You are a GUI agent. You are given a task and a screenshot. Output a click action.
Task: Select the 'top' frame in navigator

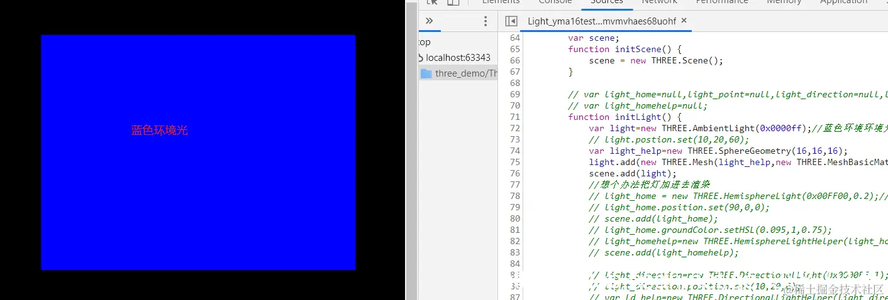click(x=425, y=43)
